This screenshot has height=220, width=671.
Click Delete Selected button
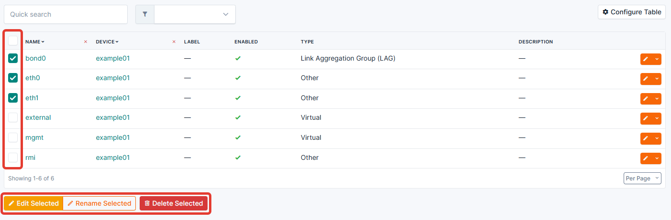[x=174, y=203]
